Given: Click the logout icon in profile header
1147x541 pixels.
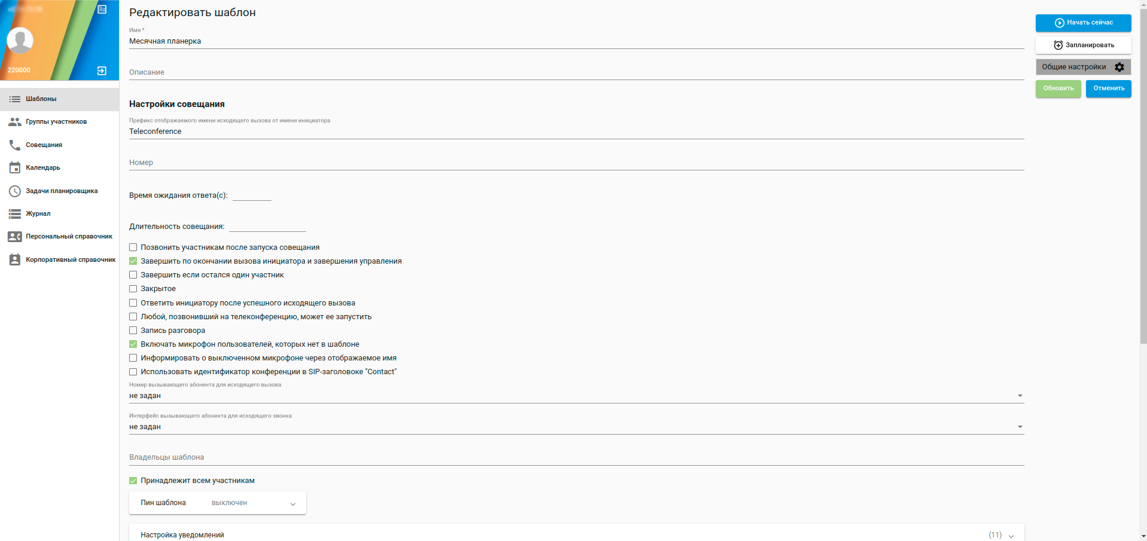Looking at the screenshot, I should coord(102,71).
